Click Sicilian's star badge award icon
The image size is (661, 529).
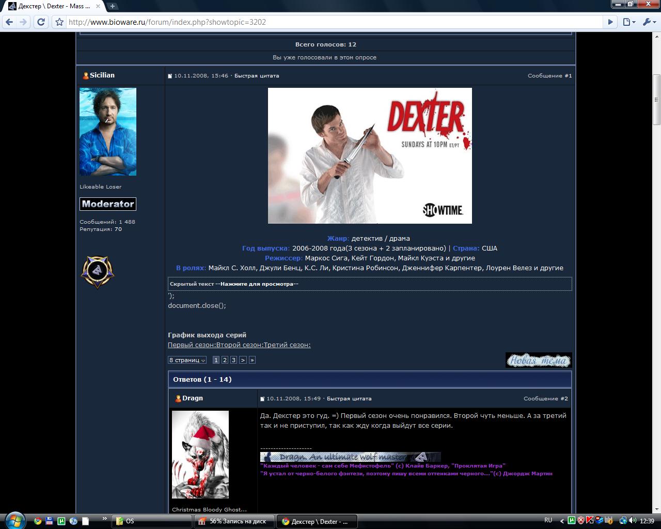(97, 272)
